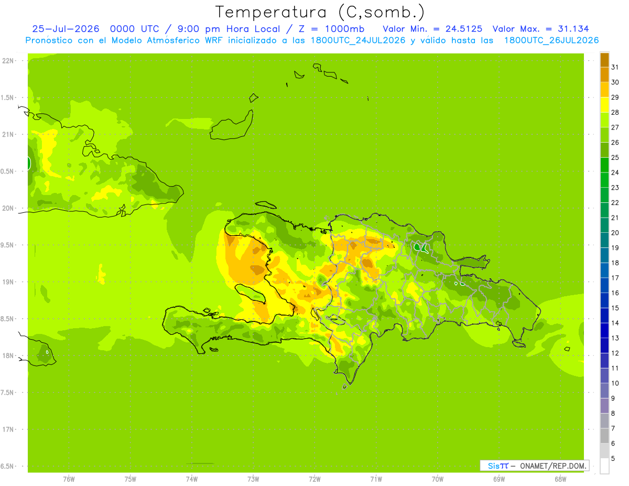Click the legend swatch between 30 and 31

(604, 75)
